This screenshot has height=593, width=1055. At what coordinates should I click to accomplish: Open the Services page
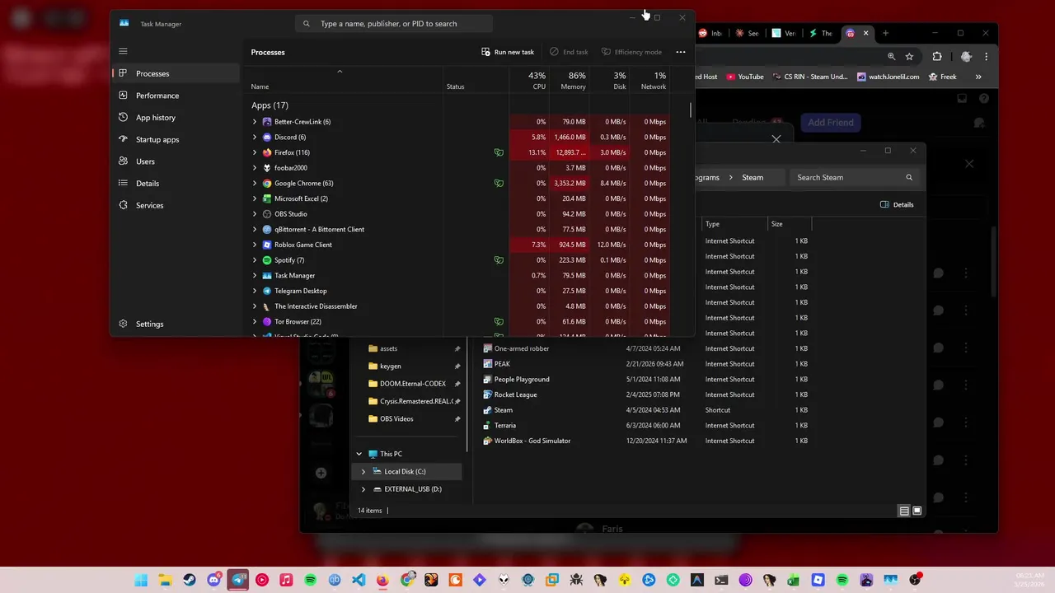(x=176, y=205)
